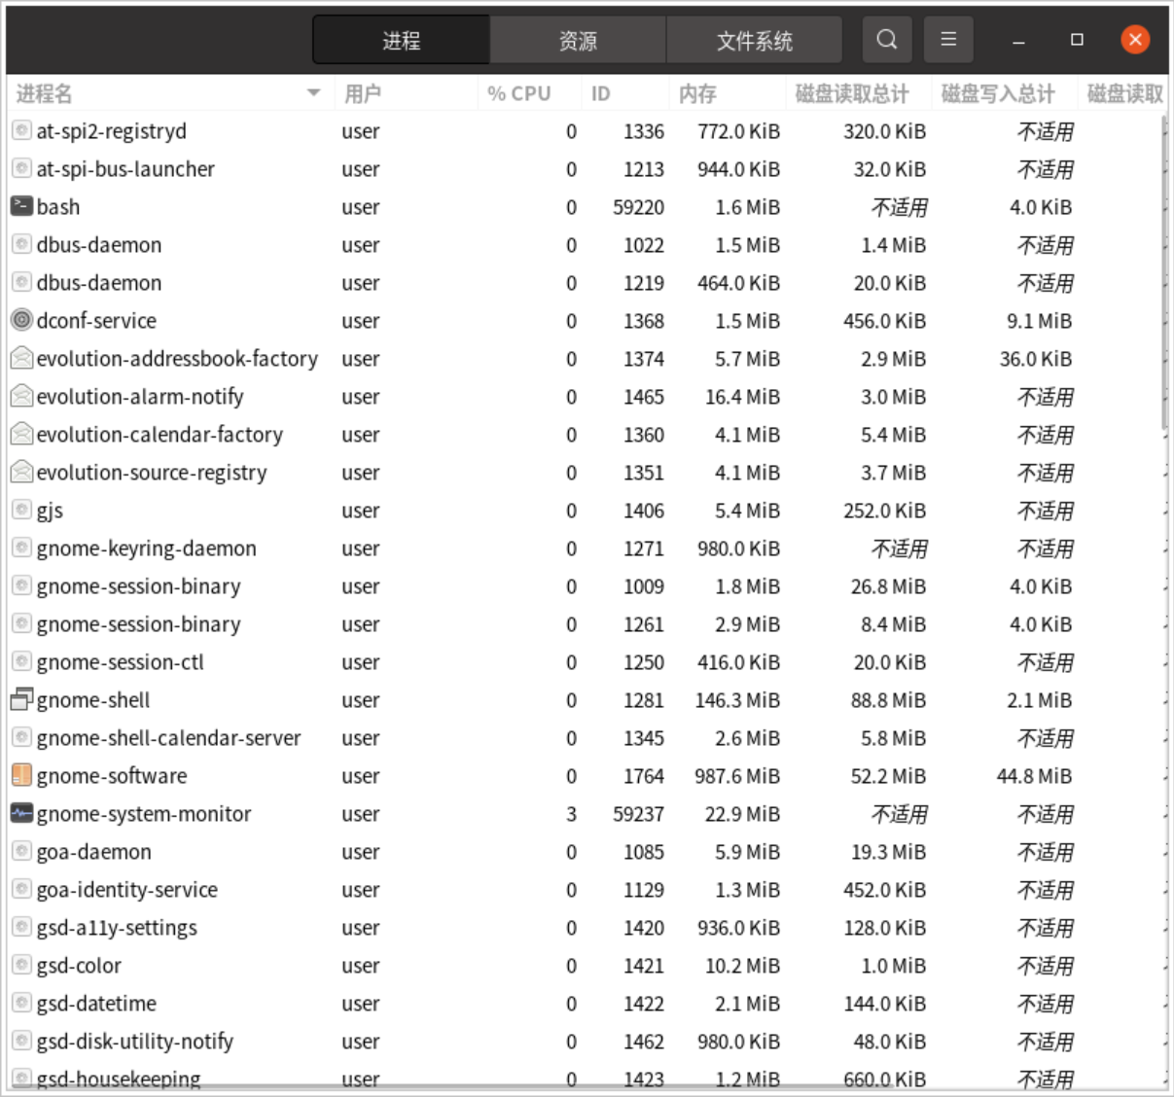
Task: Click the gnome-session-ctl gear icon
Action: (x=21, y=661)
